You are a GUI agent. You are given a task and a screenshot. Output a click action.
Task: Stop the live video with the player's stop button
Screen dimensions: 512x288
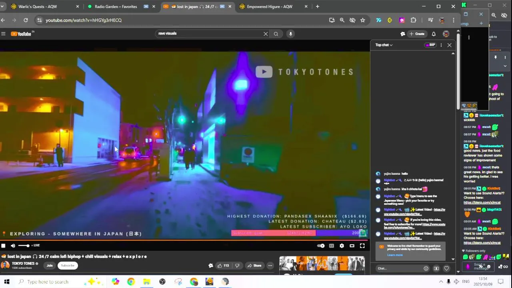pyautogui.click(x=3, y=246)
